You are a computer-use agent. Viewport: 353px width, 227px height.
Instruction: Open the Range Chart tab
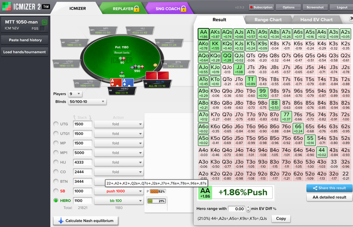point(268,20)
